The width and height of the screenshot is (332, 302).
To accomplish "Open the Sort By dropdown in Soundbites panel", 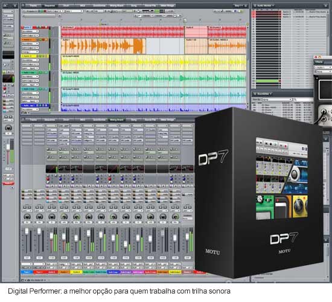I will coord(277,100).
